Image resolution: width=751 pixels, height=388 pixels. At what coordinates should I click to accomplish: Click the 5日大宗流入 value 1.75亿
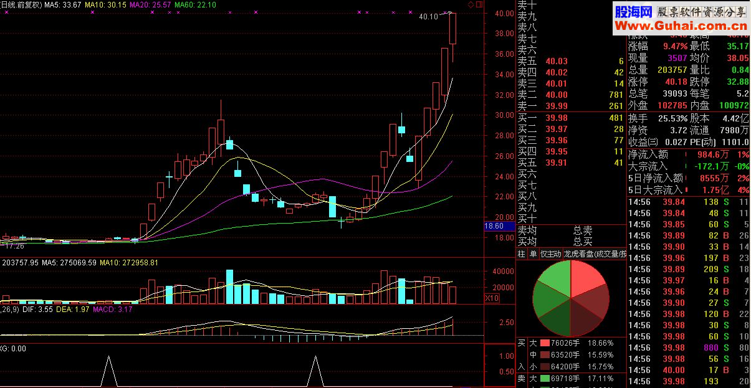(x=715, y=190)
